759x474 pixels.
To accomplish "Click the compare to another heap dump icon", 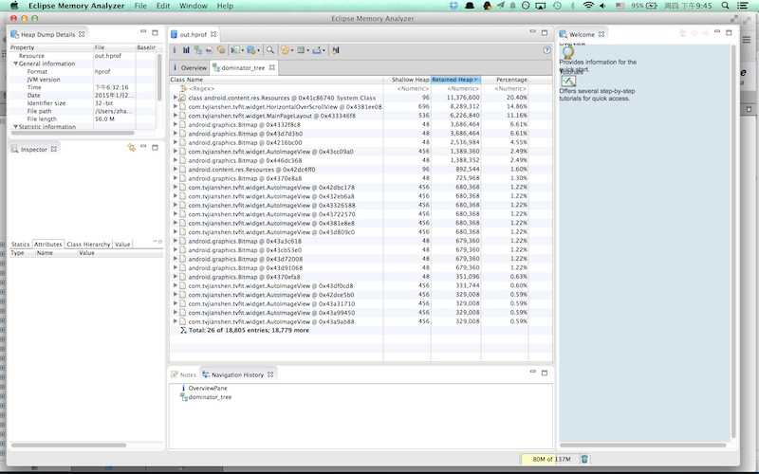I will (336, 50).
